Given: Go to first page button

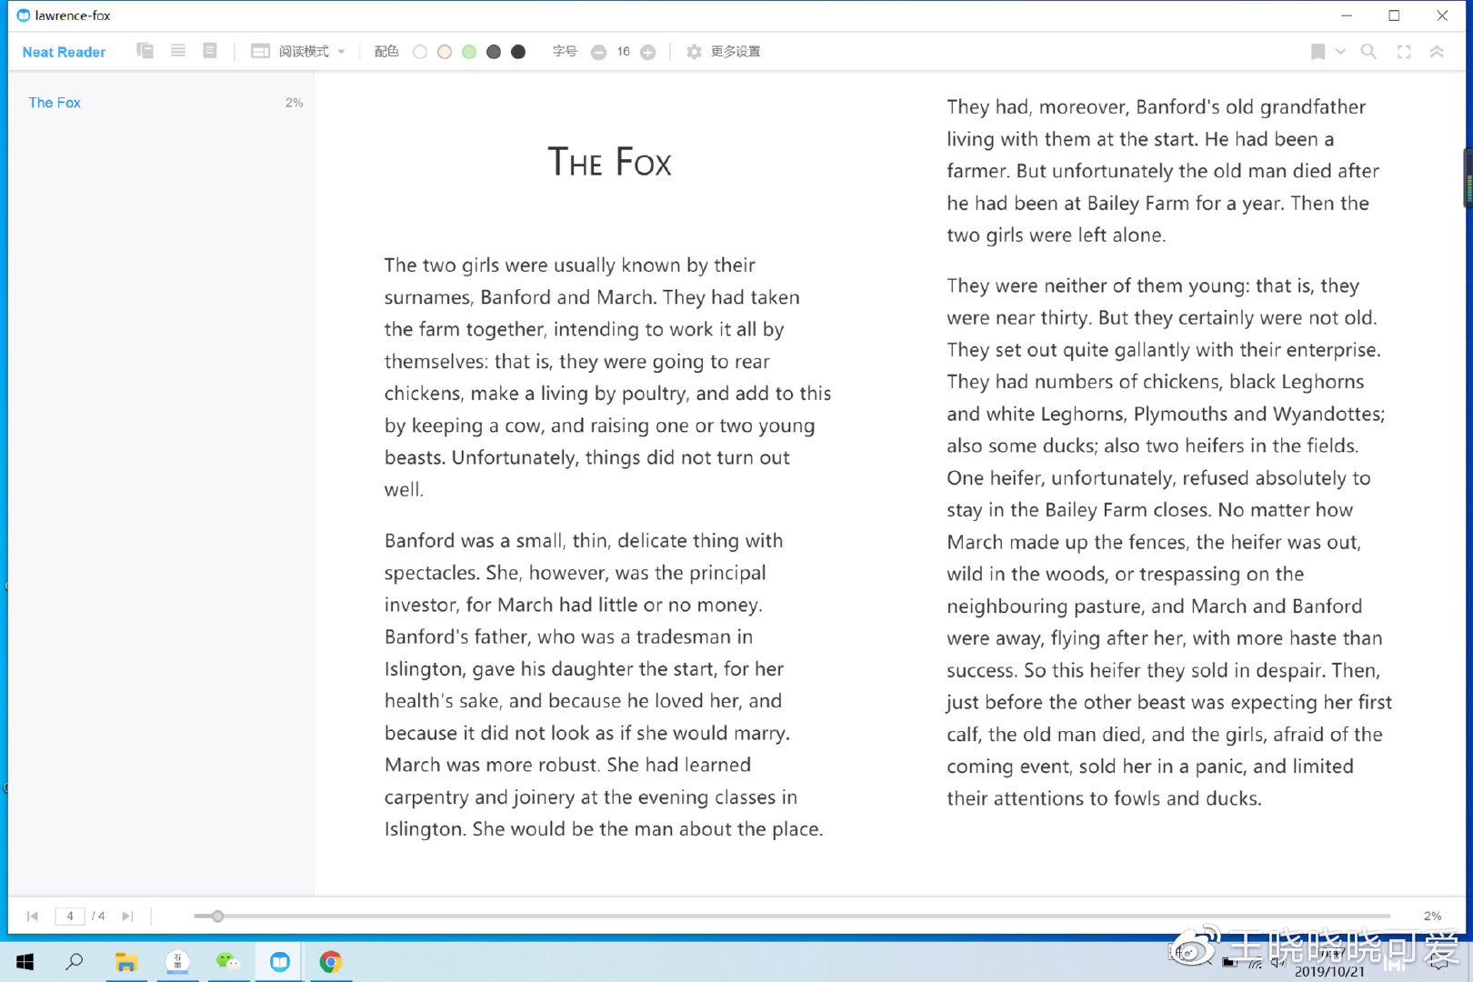Looking at the screenshot, I should point(33,916).
